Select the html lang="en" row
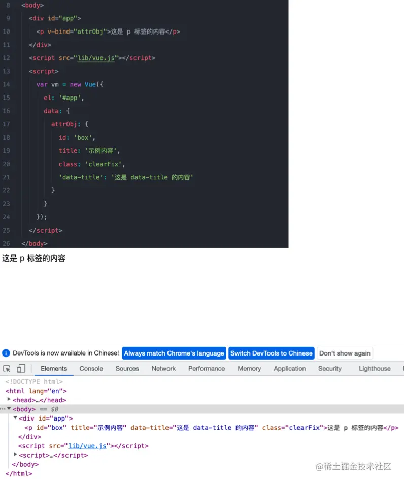 click(x=36, y=391)
